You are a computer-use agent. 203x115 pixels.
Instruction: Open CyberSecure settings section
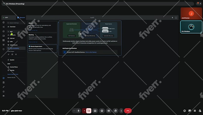pyautogui.click(x=14, y=45)
